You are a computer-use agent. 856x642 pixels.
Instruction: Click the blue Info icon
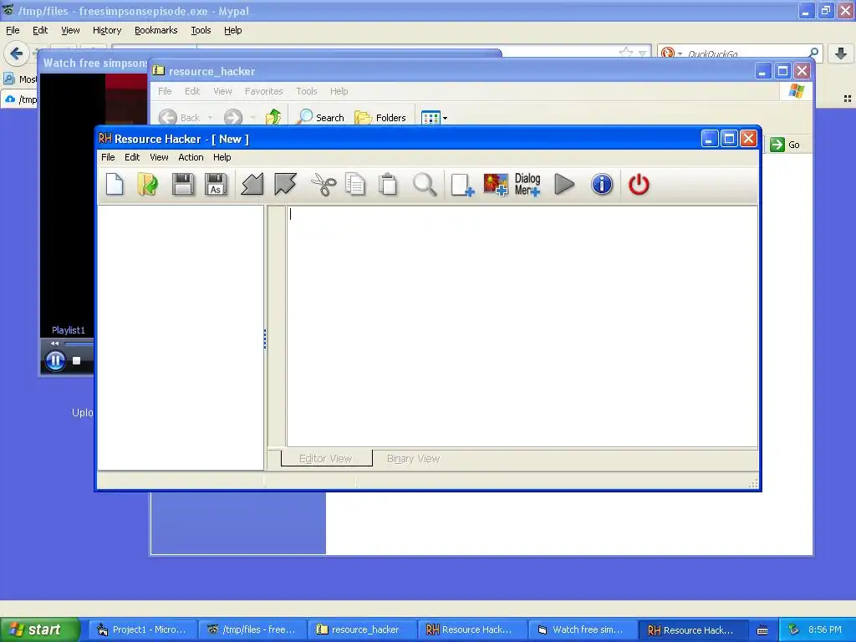point(602,184)
